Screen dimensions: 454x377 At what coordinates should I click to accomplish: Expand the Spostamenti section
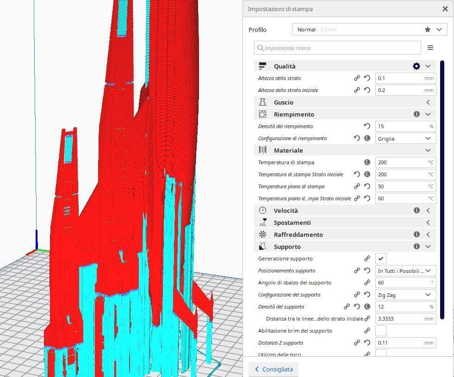tap(428, 222)
